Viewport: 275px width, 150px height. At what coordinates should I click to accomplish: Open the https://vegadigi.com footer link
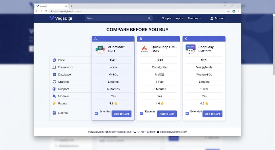point(120,132)
